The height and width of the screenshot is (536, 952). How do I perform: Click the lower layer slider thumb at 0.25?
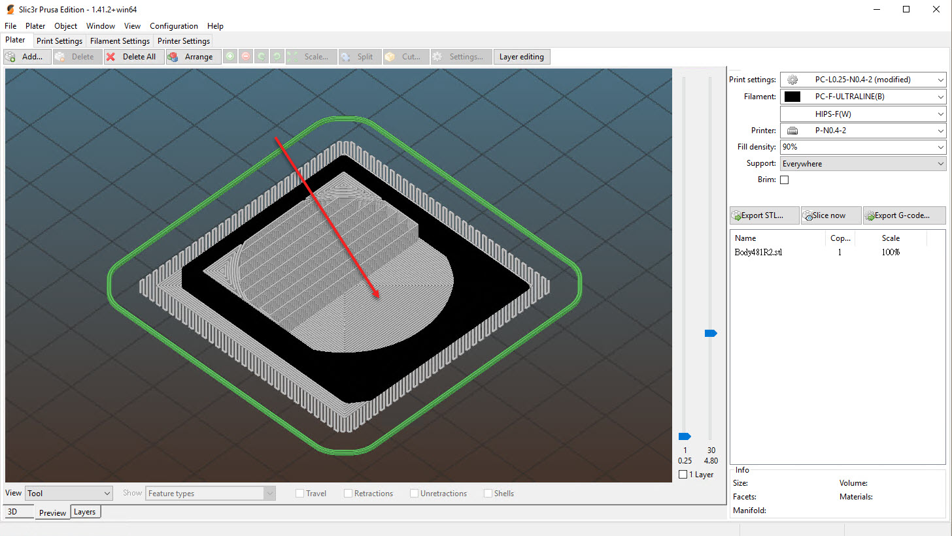tap(685, 436)
